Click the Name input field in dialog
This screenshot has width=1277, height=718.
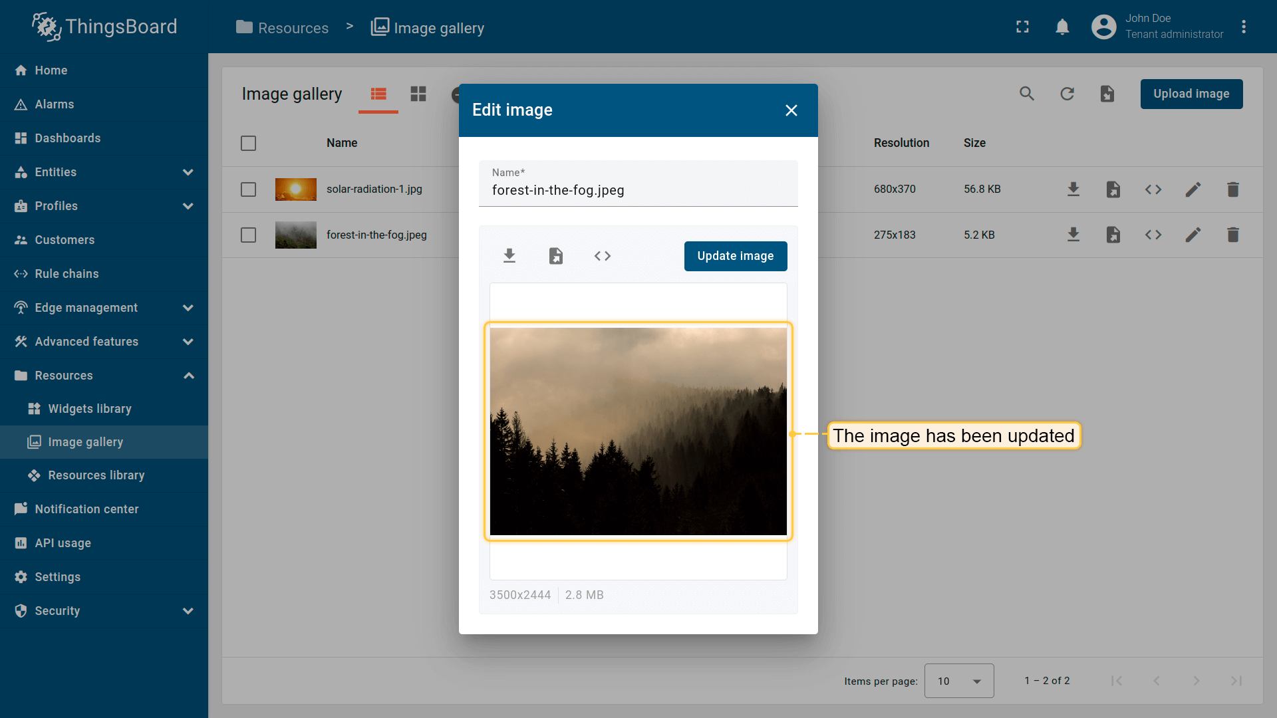638,190
